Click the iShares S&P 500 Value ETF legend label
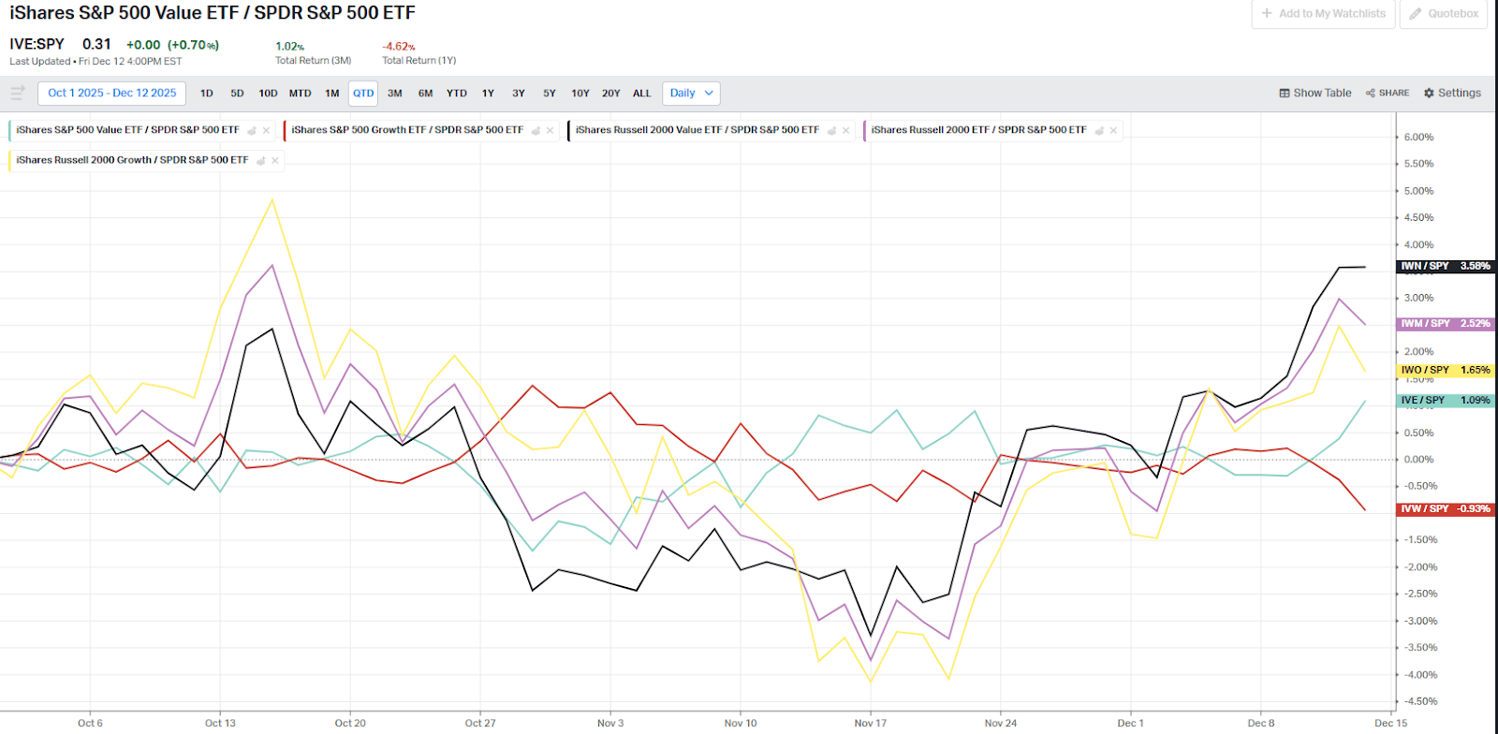Viewport: 1498px width, 734px height. (127, 130)
